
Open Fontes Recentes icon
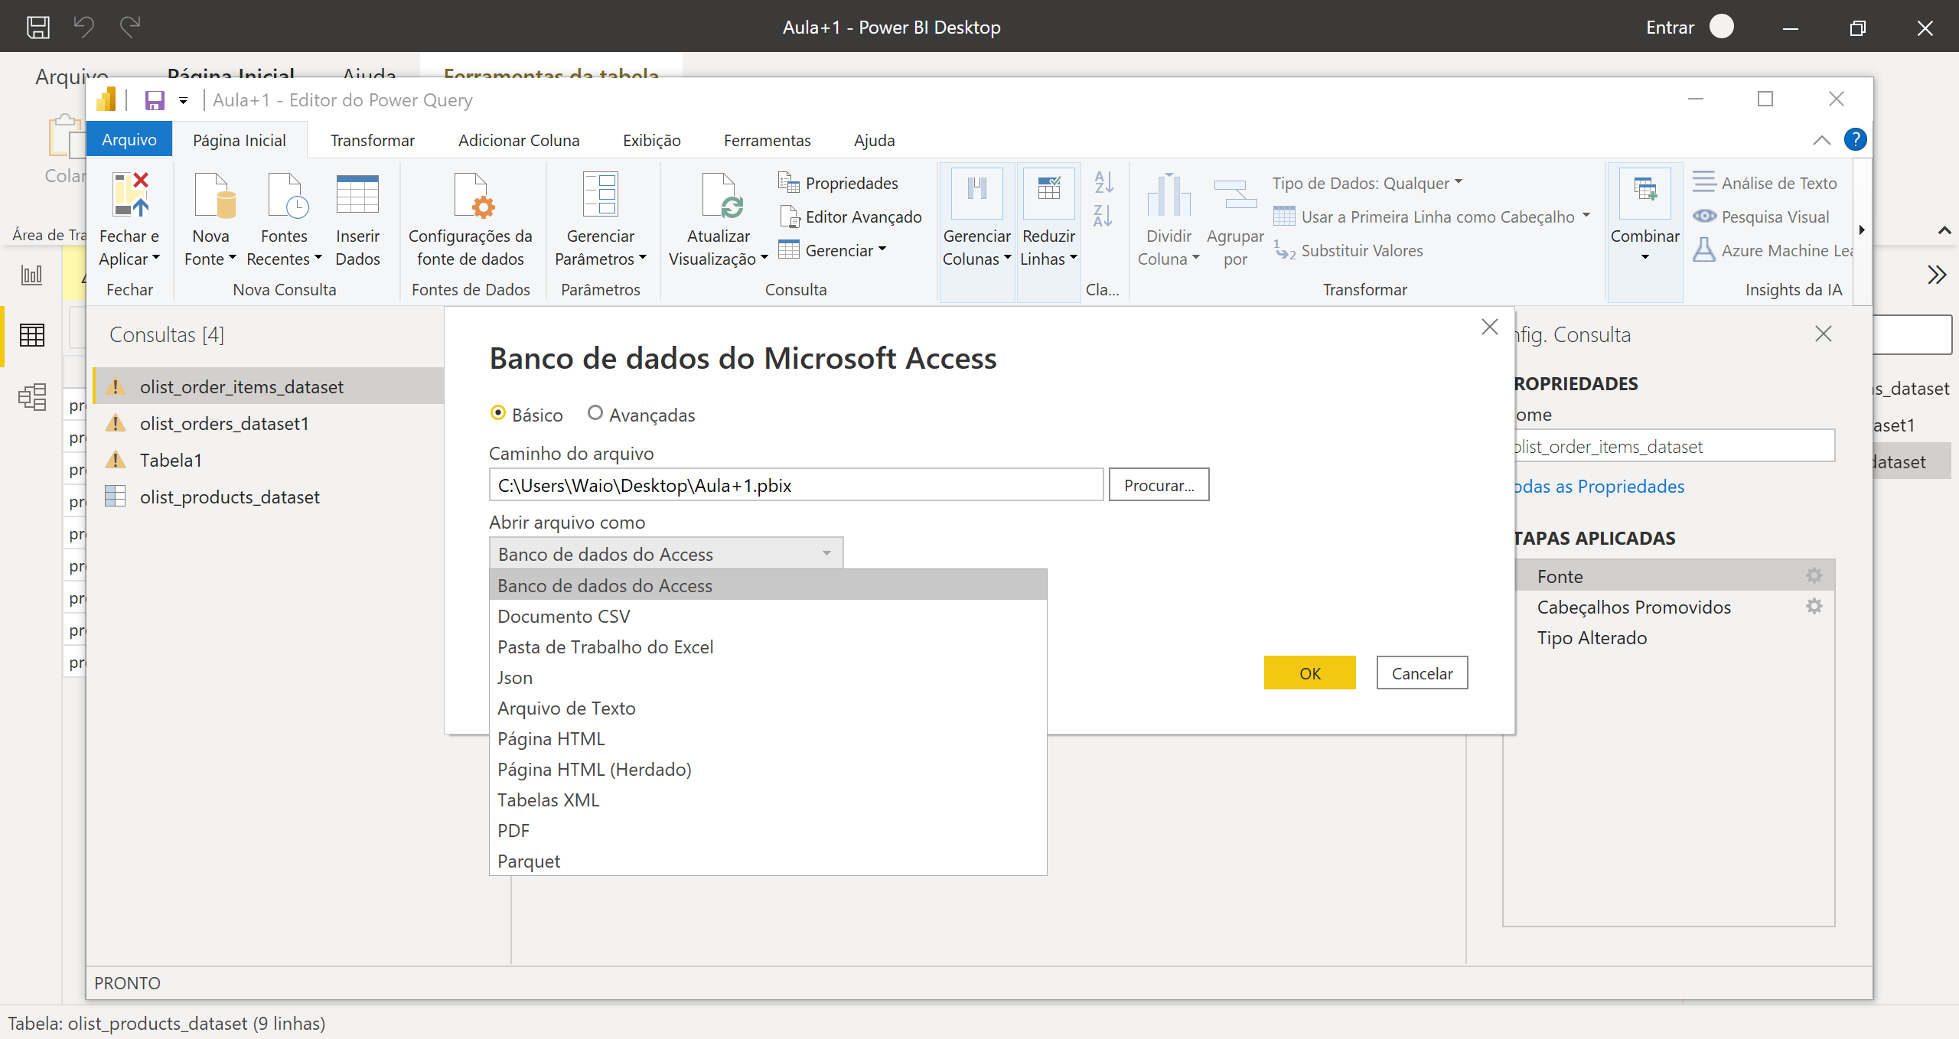(x=286, y=195)
